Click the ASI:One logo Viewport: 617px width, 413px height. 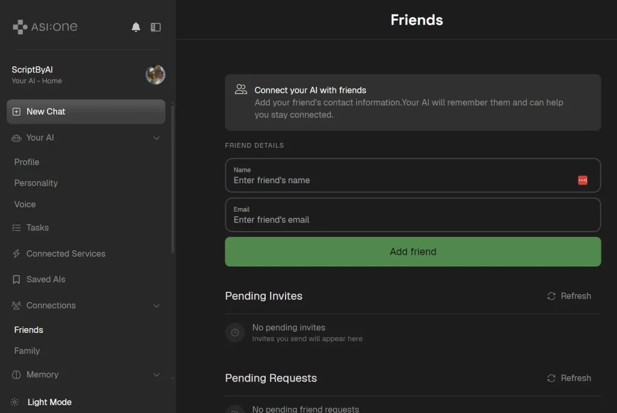45,27
